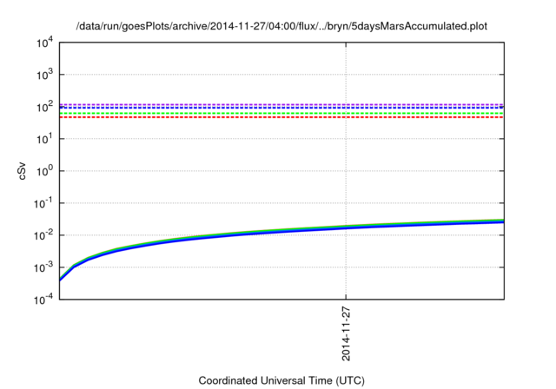This screenshot has height=389, width=556.
Task: Click the 10^-1 y-axis tick label
Action: point(43,203)
